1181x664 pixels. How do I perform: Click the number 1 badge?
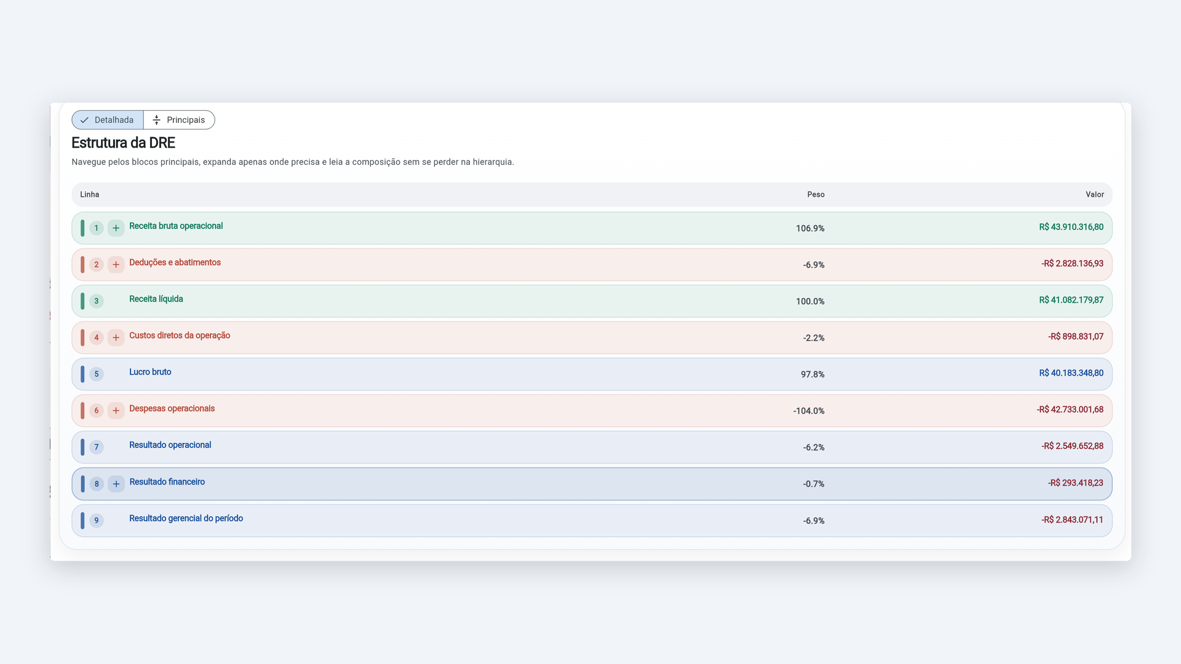coord(96,228)
